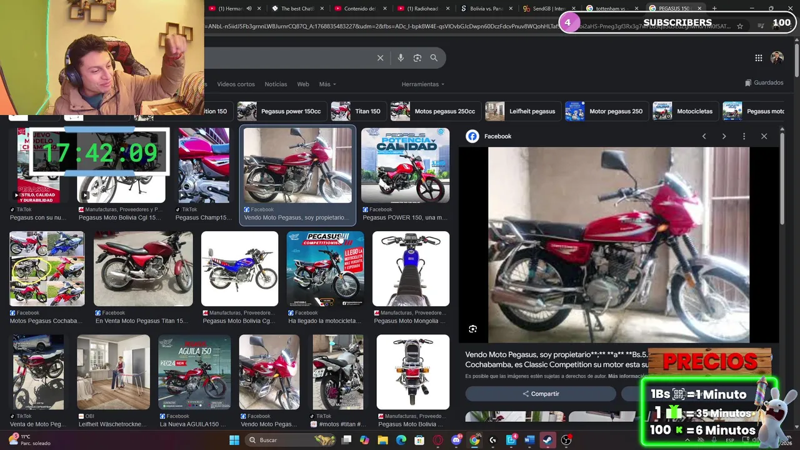Open 'Más información' copyright link
The width and height of the screenshot is (800, 450).
627,376
